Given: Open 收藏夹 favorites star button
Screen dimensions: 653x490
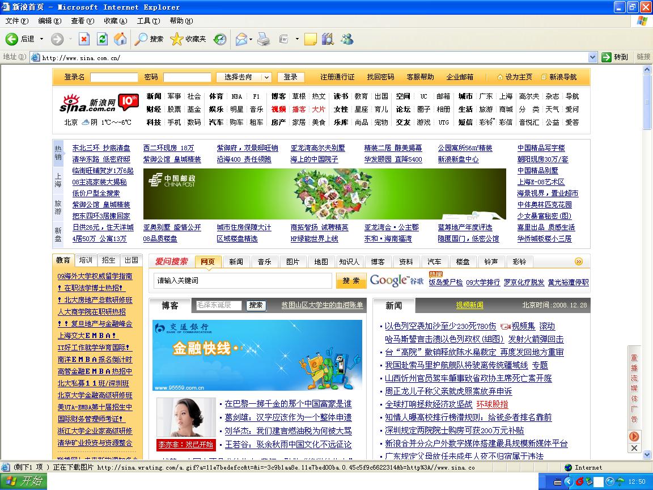Looking at the screenshot, I should coord(188,39).
